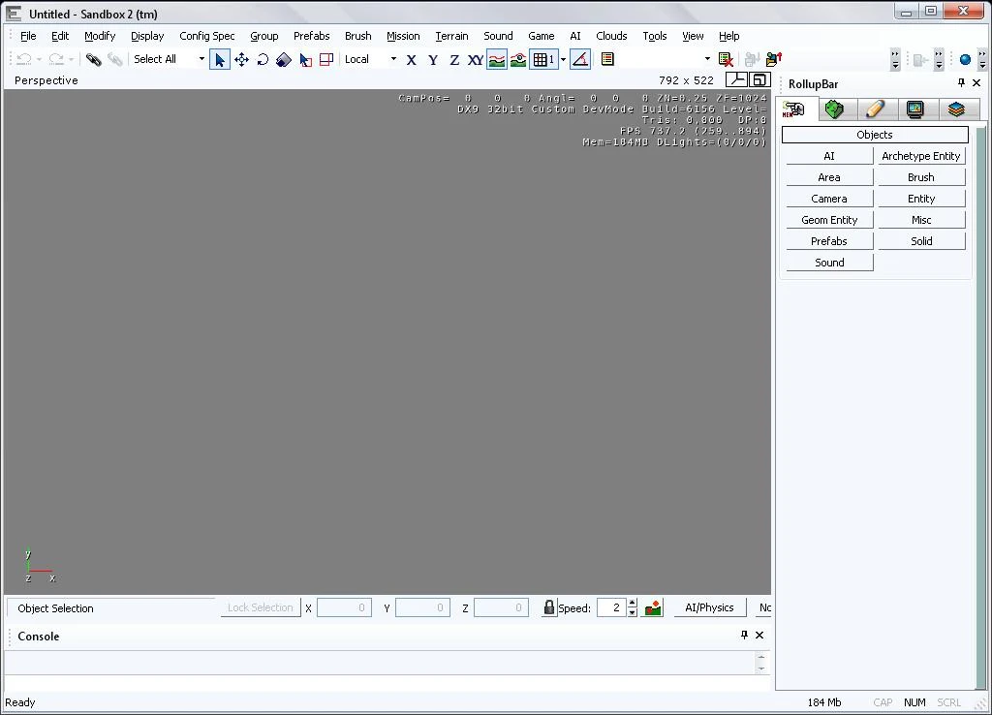Toggle the camera speed lock icon
Image resolution: width=992 pixels, height=715 pixels.
[548, 607]
